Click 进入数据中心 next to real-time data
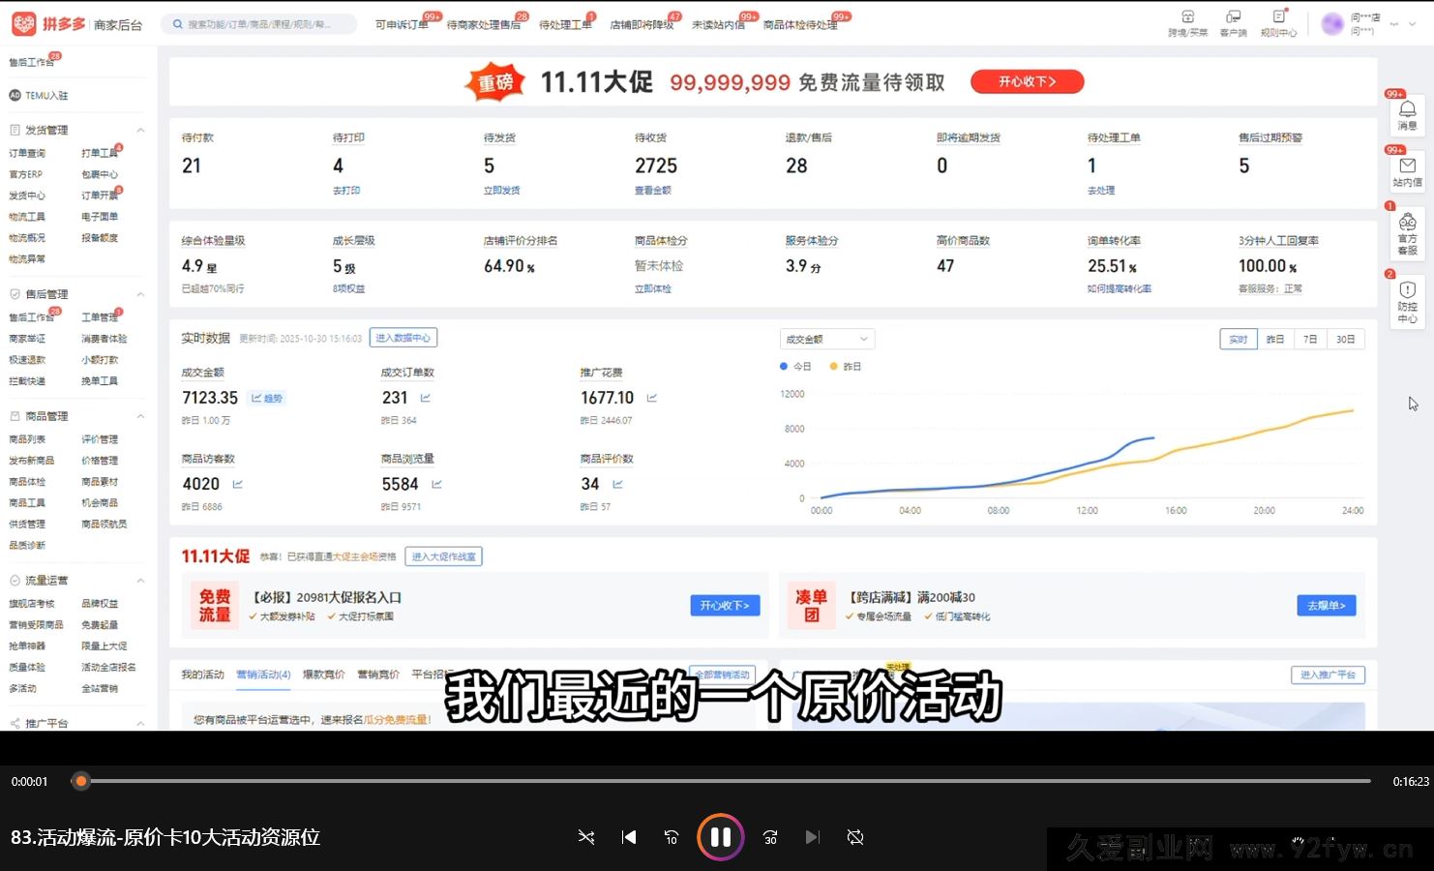This screenshot has width=1434, height=871. pyautogui.click(x=403, y=337)
